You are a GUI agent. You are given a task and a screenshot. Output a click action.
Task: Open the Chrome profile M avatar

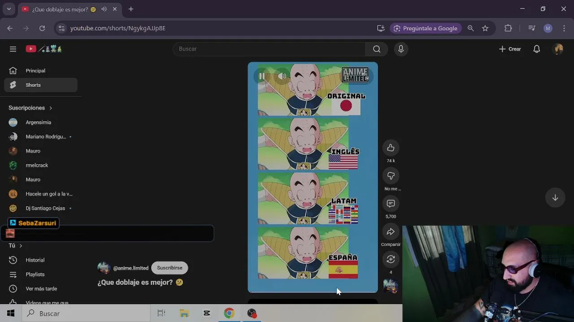click(548, 28)
